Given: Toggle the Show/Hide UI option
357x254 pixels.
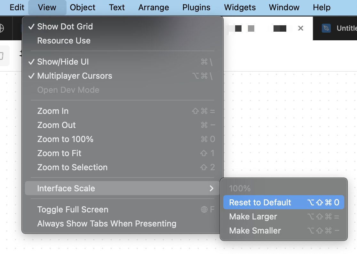Looking at the screenshot, I should coord(63,62).
